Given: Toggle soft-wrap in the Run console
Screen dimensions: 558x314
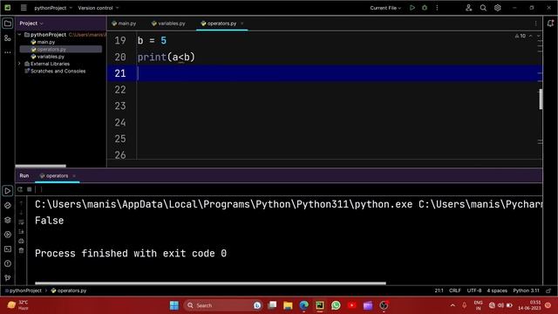Looking at the screenshot, I should [21, 222].
